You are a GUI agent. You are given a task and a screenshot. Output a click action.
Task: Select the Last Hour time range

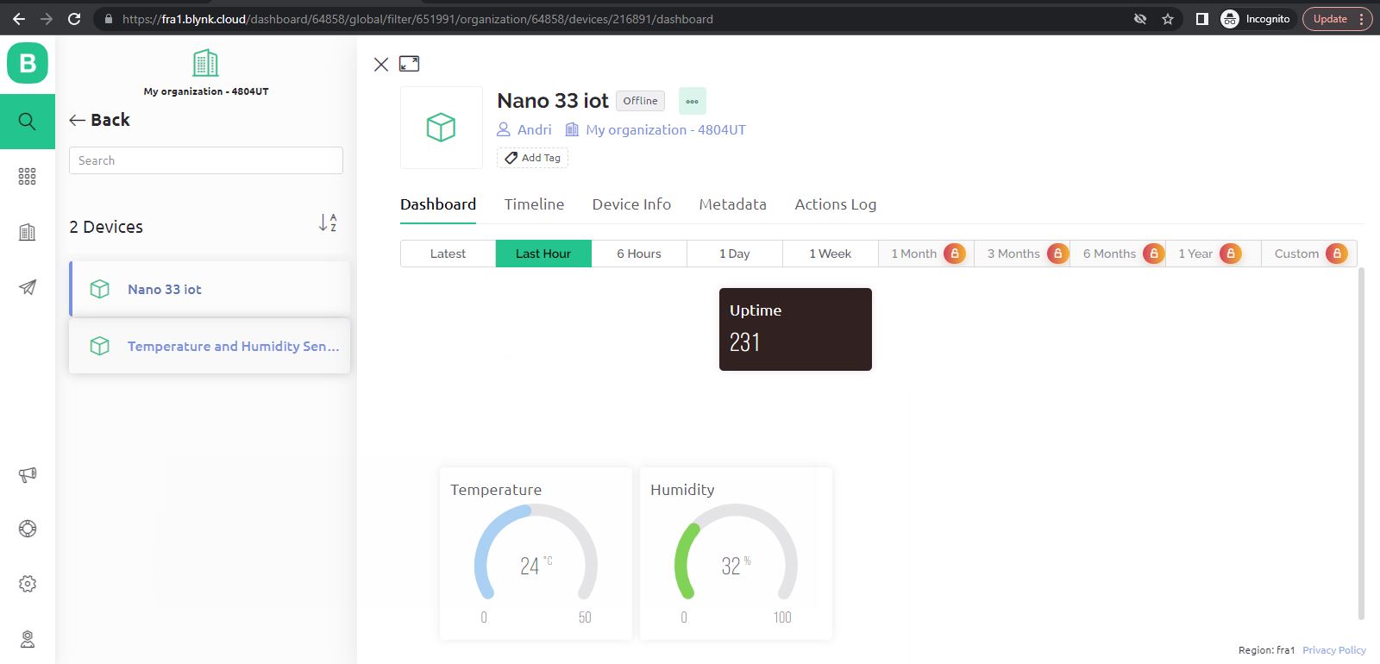543,254
